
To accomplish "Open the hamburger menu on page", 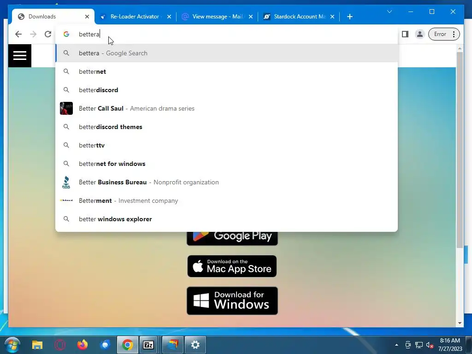I will pyautogui.click(x=20, y=56).
